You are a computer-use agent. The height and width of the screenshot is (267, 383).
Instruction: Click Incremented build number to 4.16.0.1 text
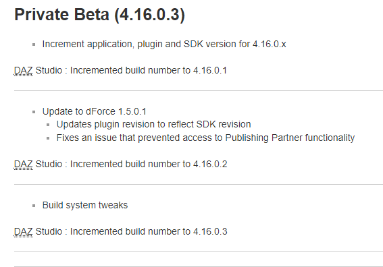point(149,71)
